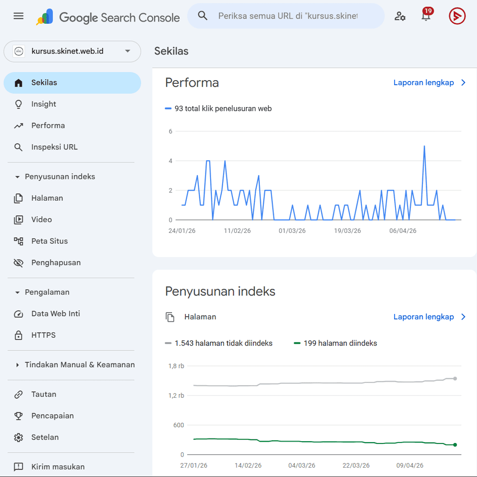Click the HTTPS padlock icon
Viewport: 477px width, 477px height.
19,335
